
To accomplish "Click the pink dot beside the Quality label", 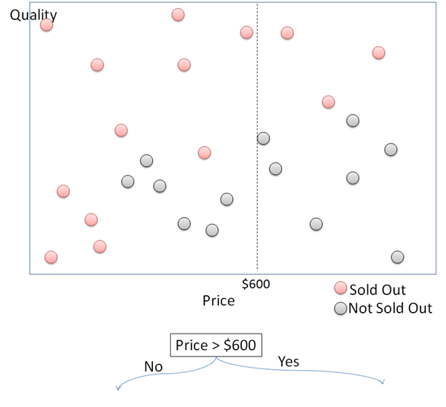I will point(47,25).
